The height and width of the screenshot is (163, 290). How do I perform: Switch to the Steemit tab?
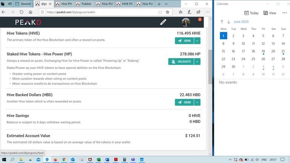click(23, 4)
